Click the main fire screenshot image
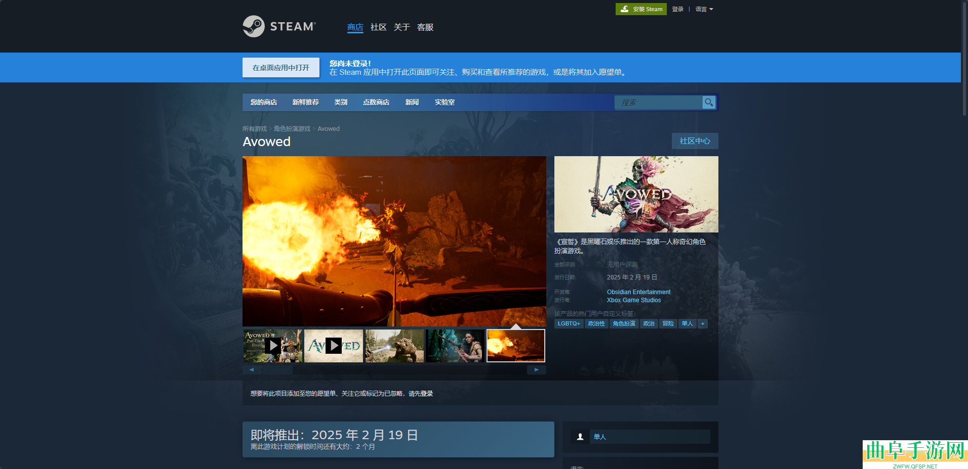The height and width of the screenshot is (469, 968). click(394, 241)
